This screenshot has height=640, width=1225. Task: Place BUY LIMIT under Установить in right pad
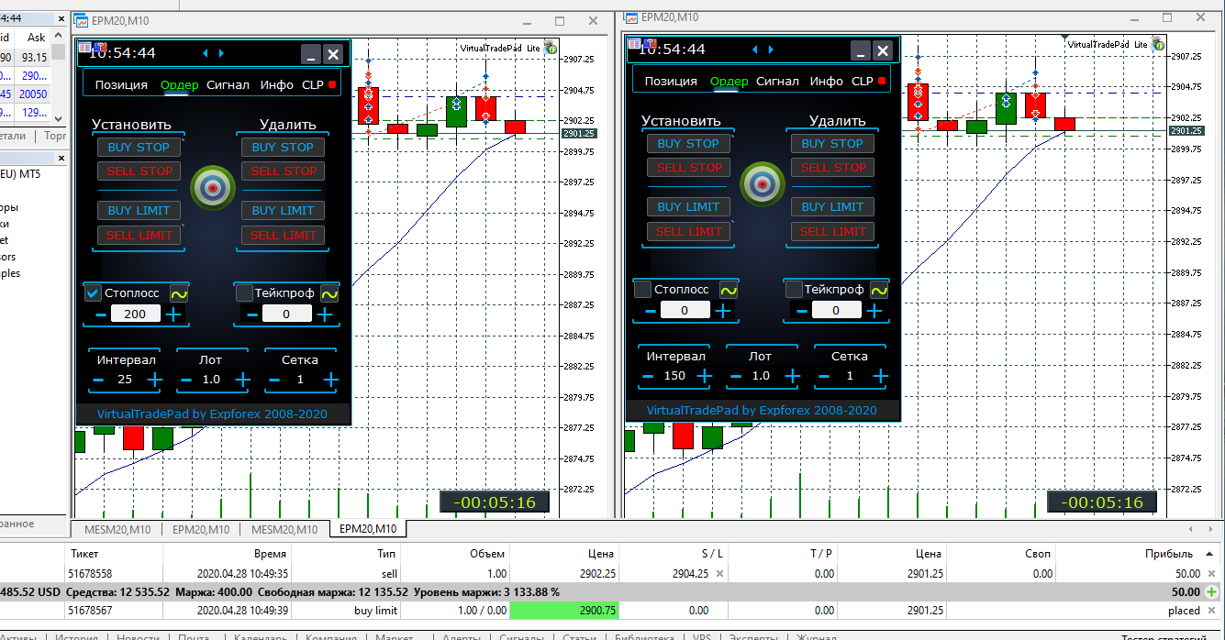(x=689, y=206)
